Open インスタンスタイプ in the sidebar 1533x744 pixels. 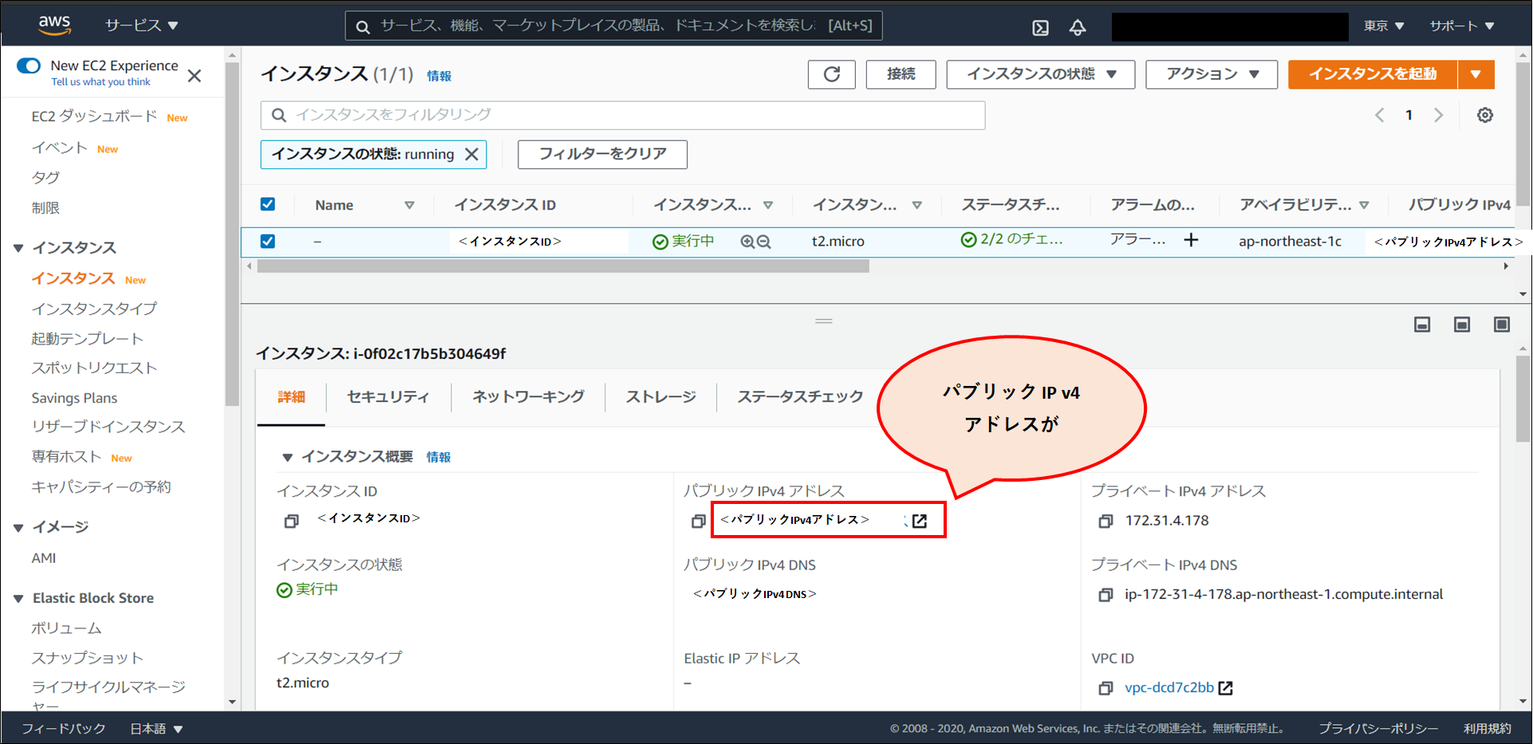(94, 309)
